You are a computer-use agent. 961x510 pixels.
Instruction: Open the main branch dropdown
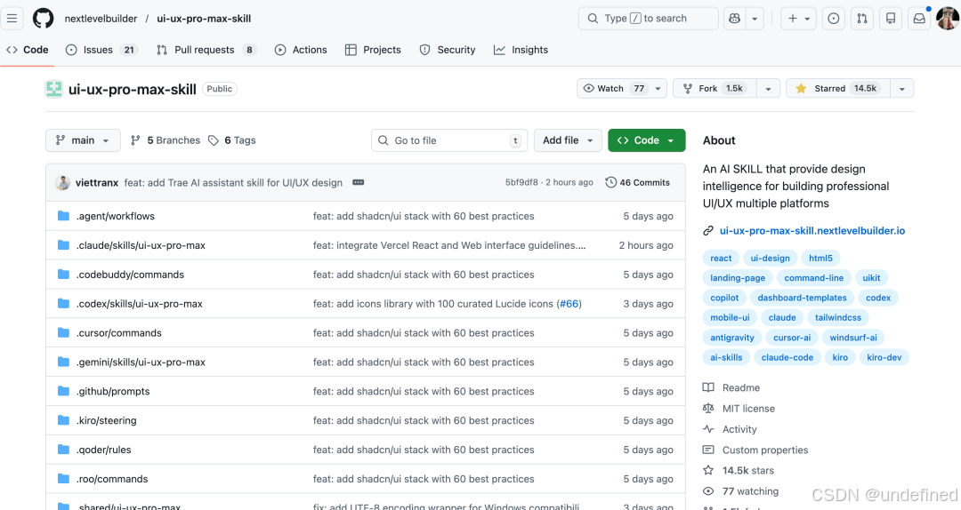coord(83,140)
